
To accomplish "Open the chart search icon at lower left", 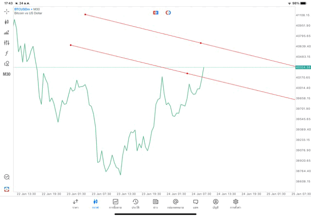I will point(7,178).
